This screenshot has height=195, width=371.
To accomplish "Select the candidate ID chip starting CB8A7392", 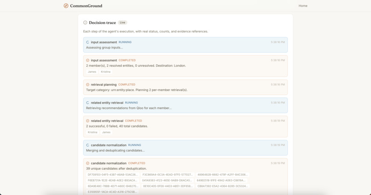I will tap(222, 186).
